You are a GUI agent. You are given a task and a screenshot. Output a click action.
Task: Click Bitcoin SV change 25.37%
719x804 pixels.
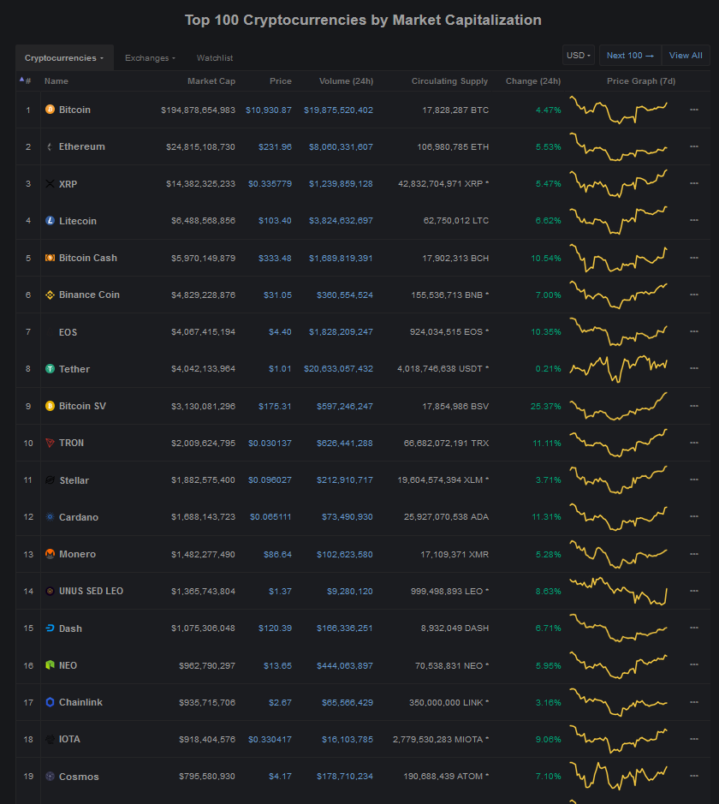(546, 406)
